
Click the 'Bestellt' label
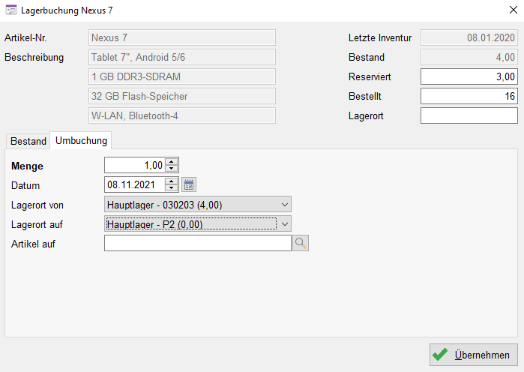point(364,96)
